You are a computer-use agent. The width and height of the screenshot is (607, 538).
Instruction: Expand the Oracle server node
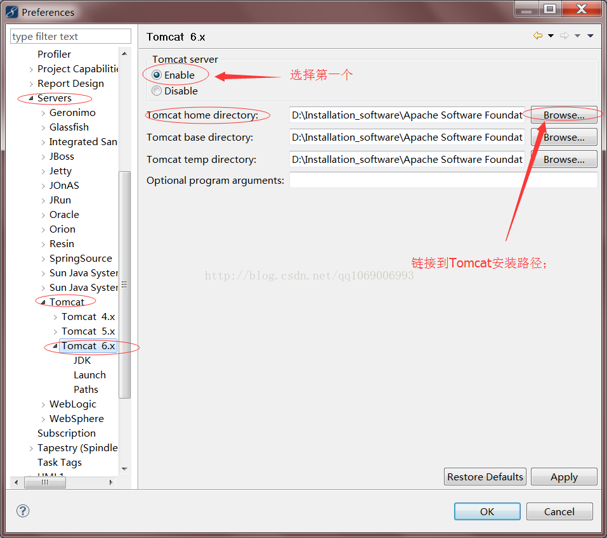(43, 215)
